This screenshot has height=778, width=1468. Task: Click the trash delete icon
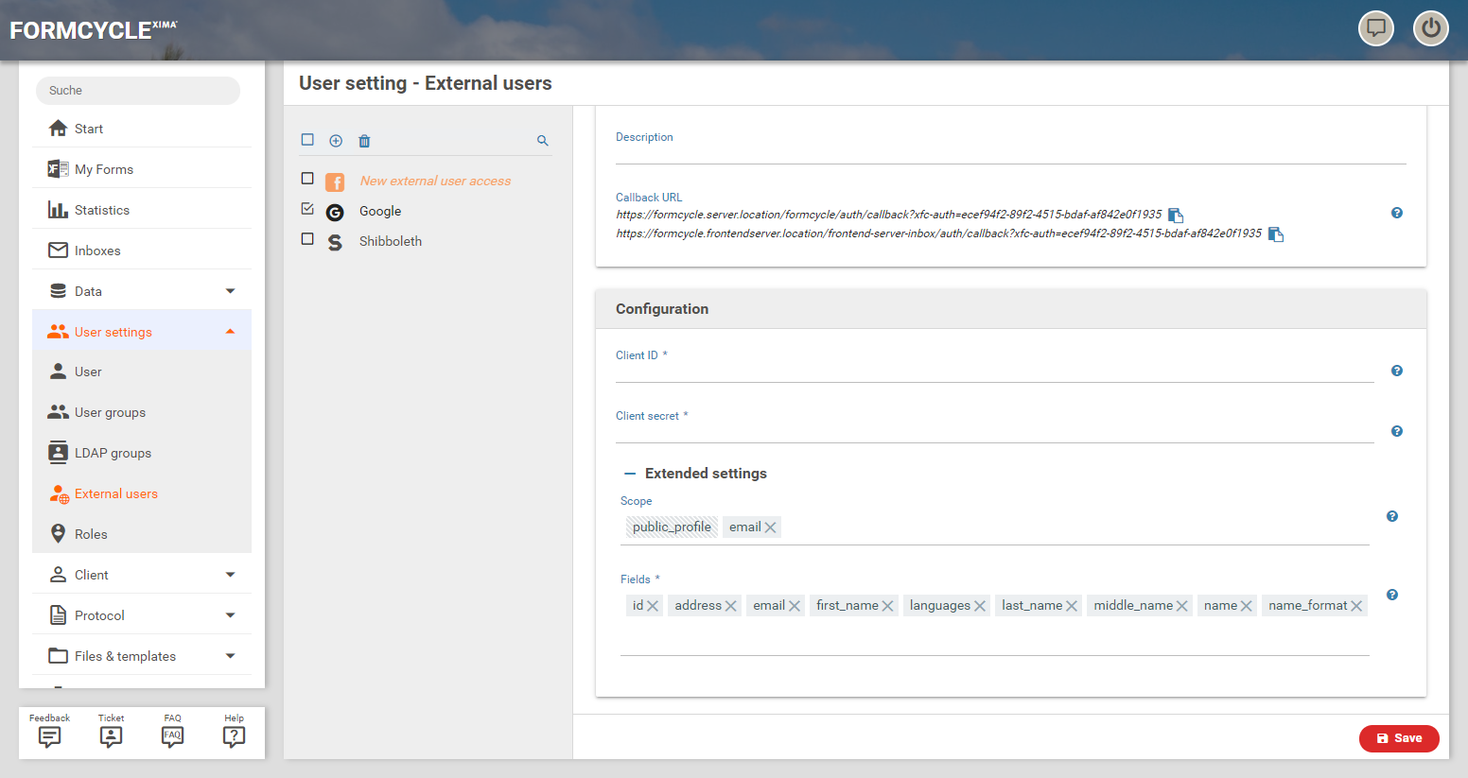click(364, 141)
